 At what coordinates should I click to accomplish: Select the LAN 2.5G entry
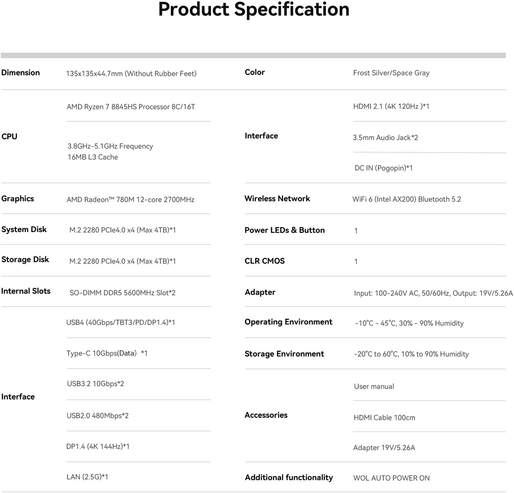87,477
